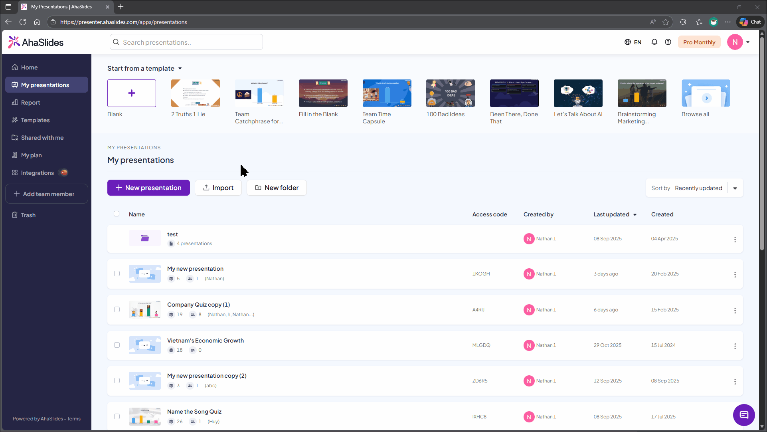The image size is (767, 432).
Task: Open the live chat bubble icon
Action: point(743,415)
